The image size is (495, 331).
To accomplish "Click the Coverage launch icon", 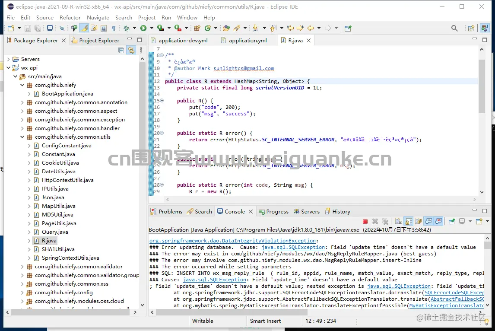I will [161, 28].
